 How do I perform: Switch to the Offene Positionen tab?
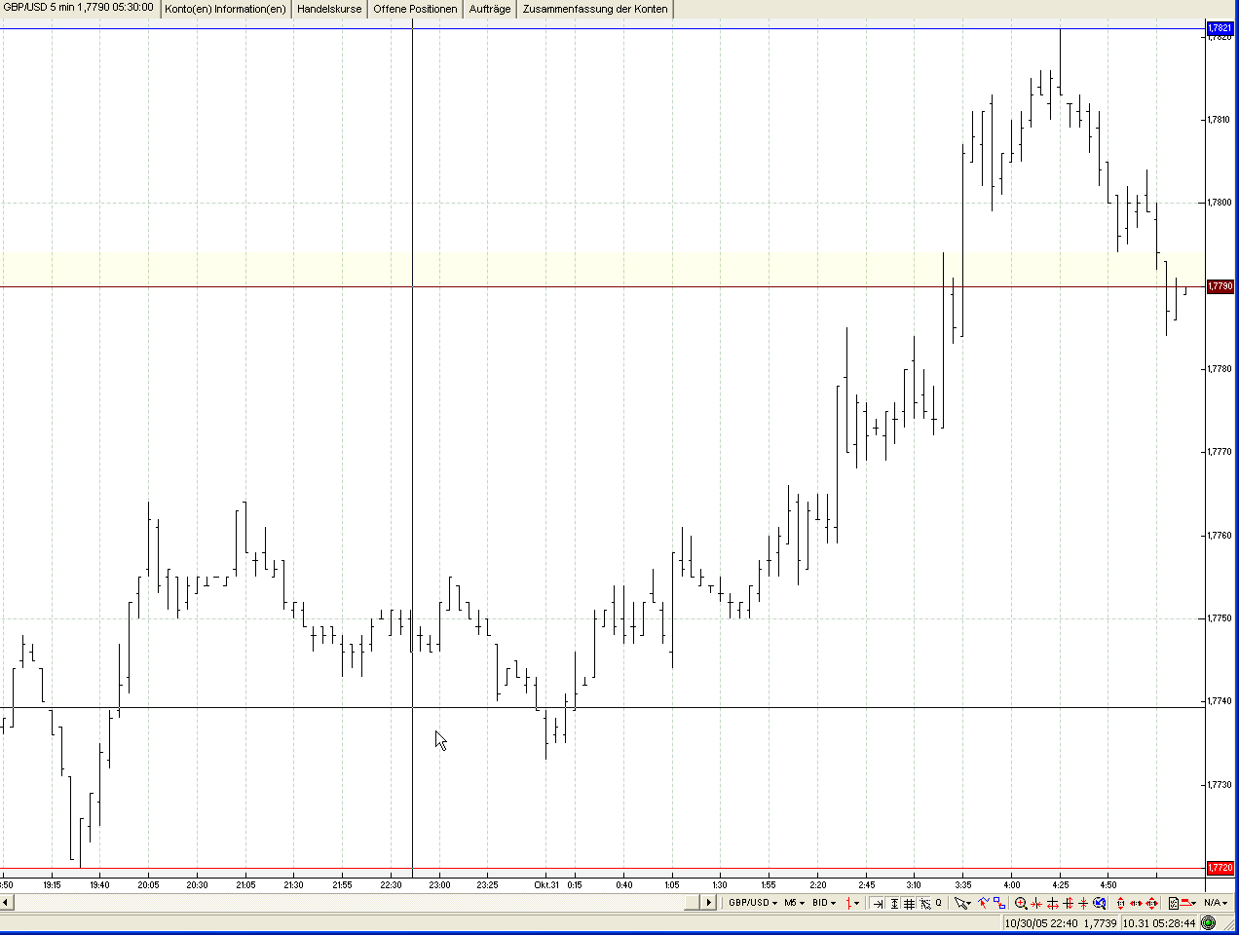pyautogui.click(x=415, y=9)
